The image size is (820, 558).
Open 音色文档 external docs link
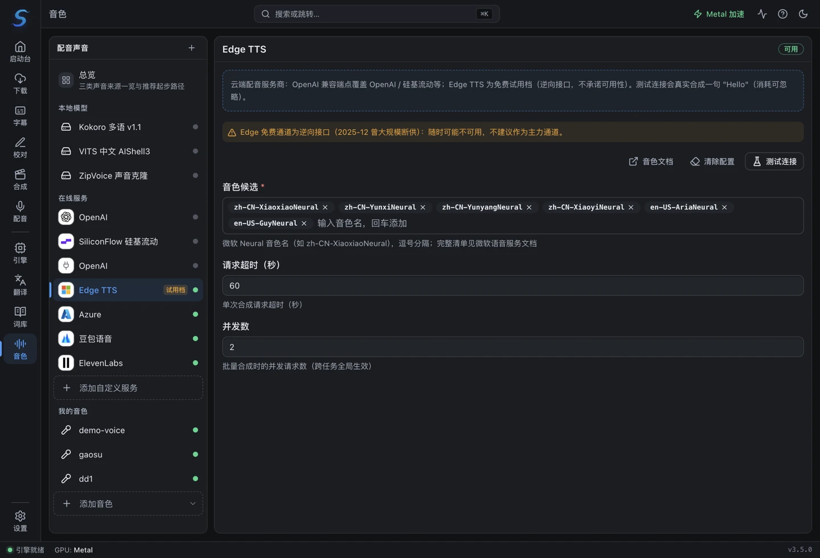[651, 162]
